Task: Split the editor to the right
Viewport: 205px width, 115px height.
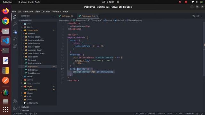Action: [x=198, y=16]
